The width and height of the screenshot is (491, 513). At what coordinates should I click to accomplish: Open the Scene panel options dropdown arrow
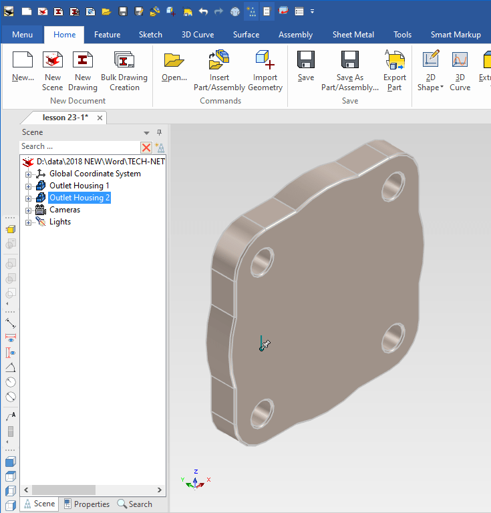(147, 133)
